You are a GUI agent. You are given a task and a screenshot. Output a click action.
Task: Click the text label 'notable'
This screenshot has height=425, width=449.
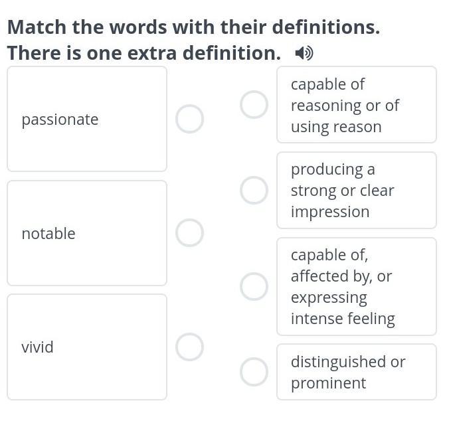pos(48,234)
